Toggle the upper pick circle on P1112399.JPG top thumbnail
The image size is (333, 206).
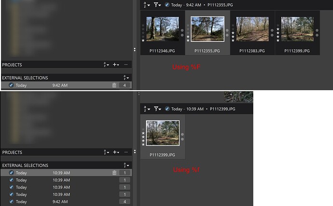(x=317, y=30)
